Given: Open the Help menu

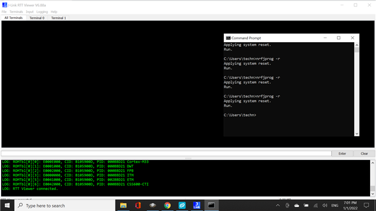Looking at the screenshot, I should click(x=54, y=12).
